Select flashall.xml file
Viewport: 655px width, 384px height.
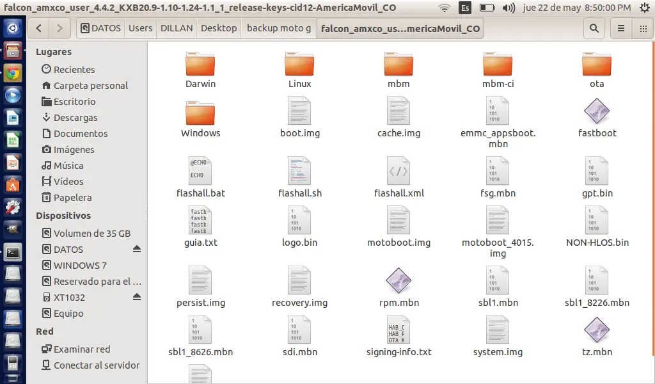point(399,177)
